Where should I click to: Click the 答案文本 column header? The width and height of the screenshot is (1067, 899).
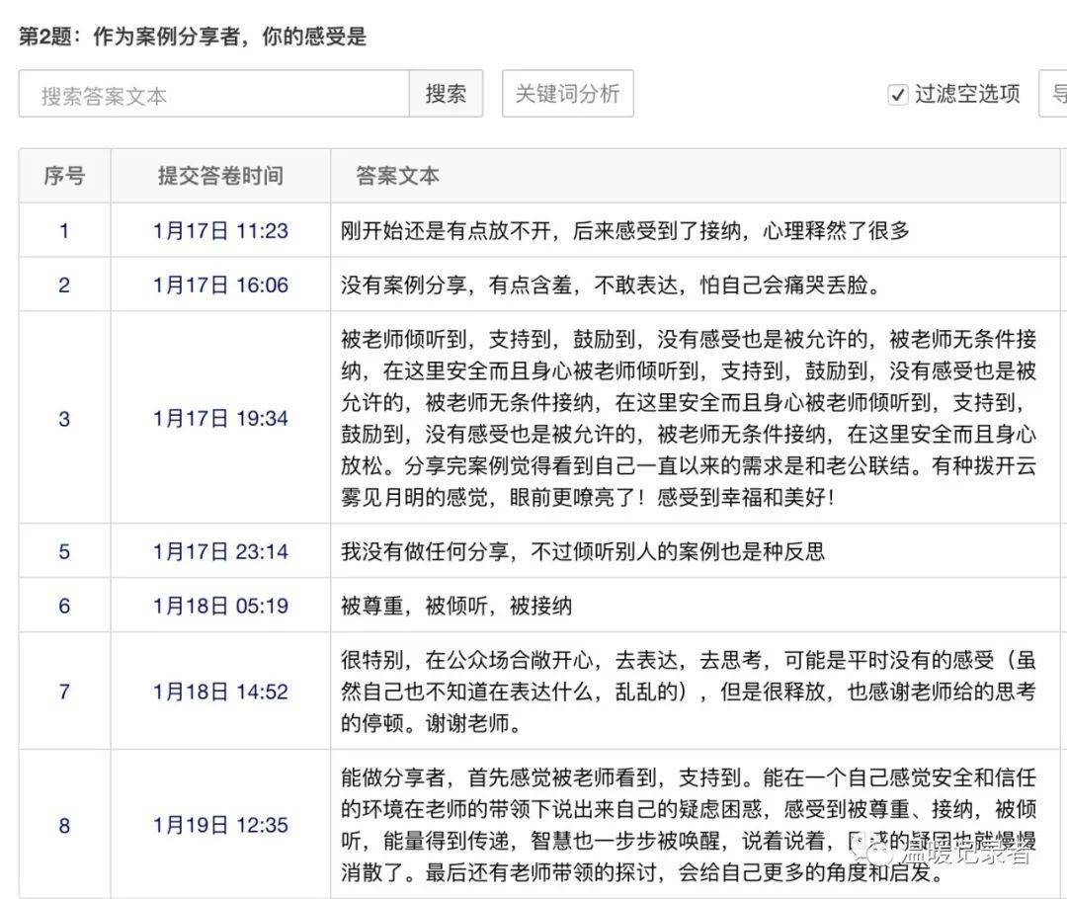(x=397, y=176)
